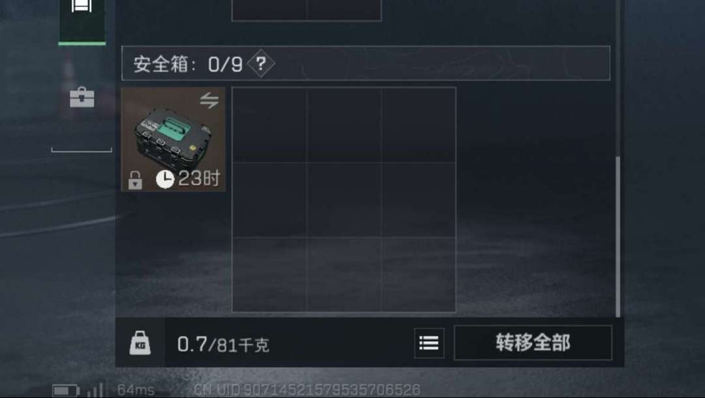Select the center slot of safe box grid
Screen dimensions: 705x398
coord(344,200)
